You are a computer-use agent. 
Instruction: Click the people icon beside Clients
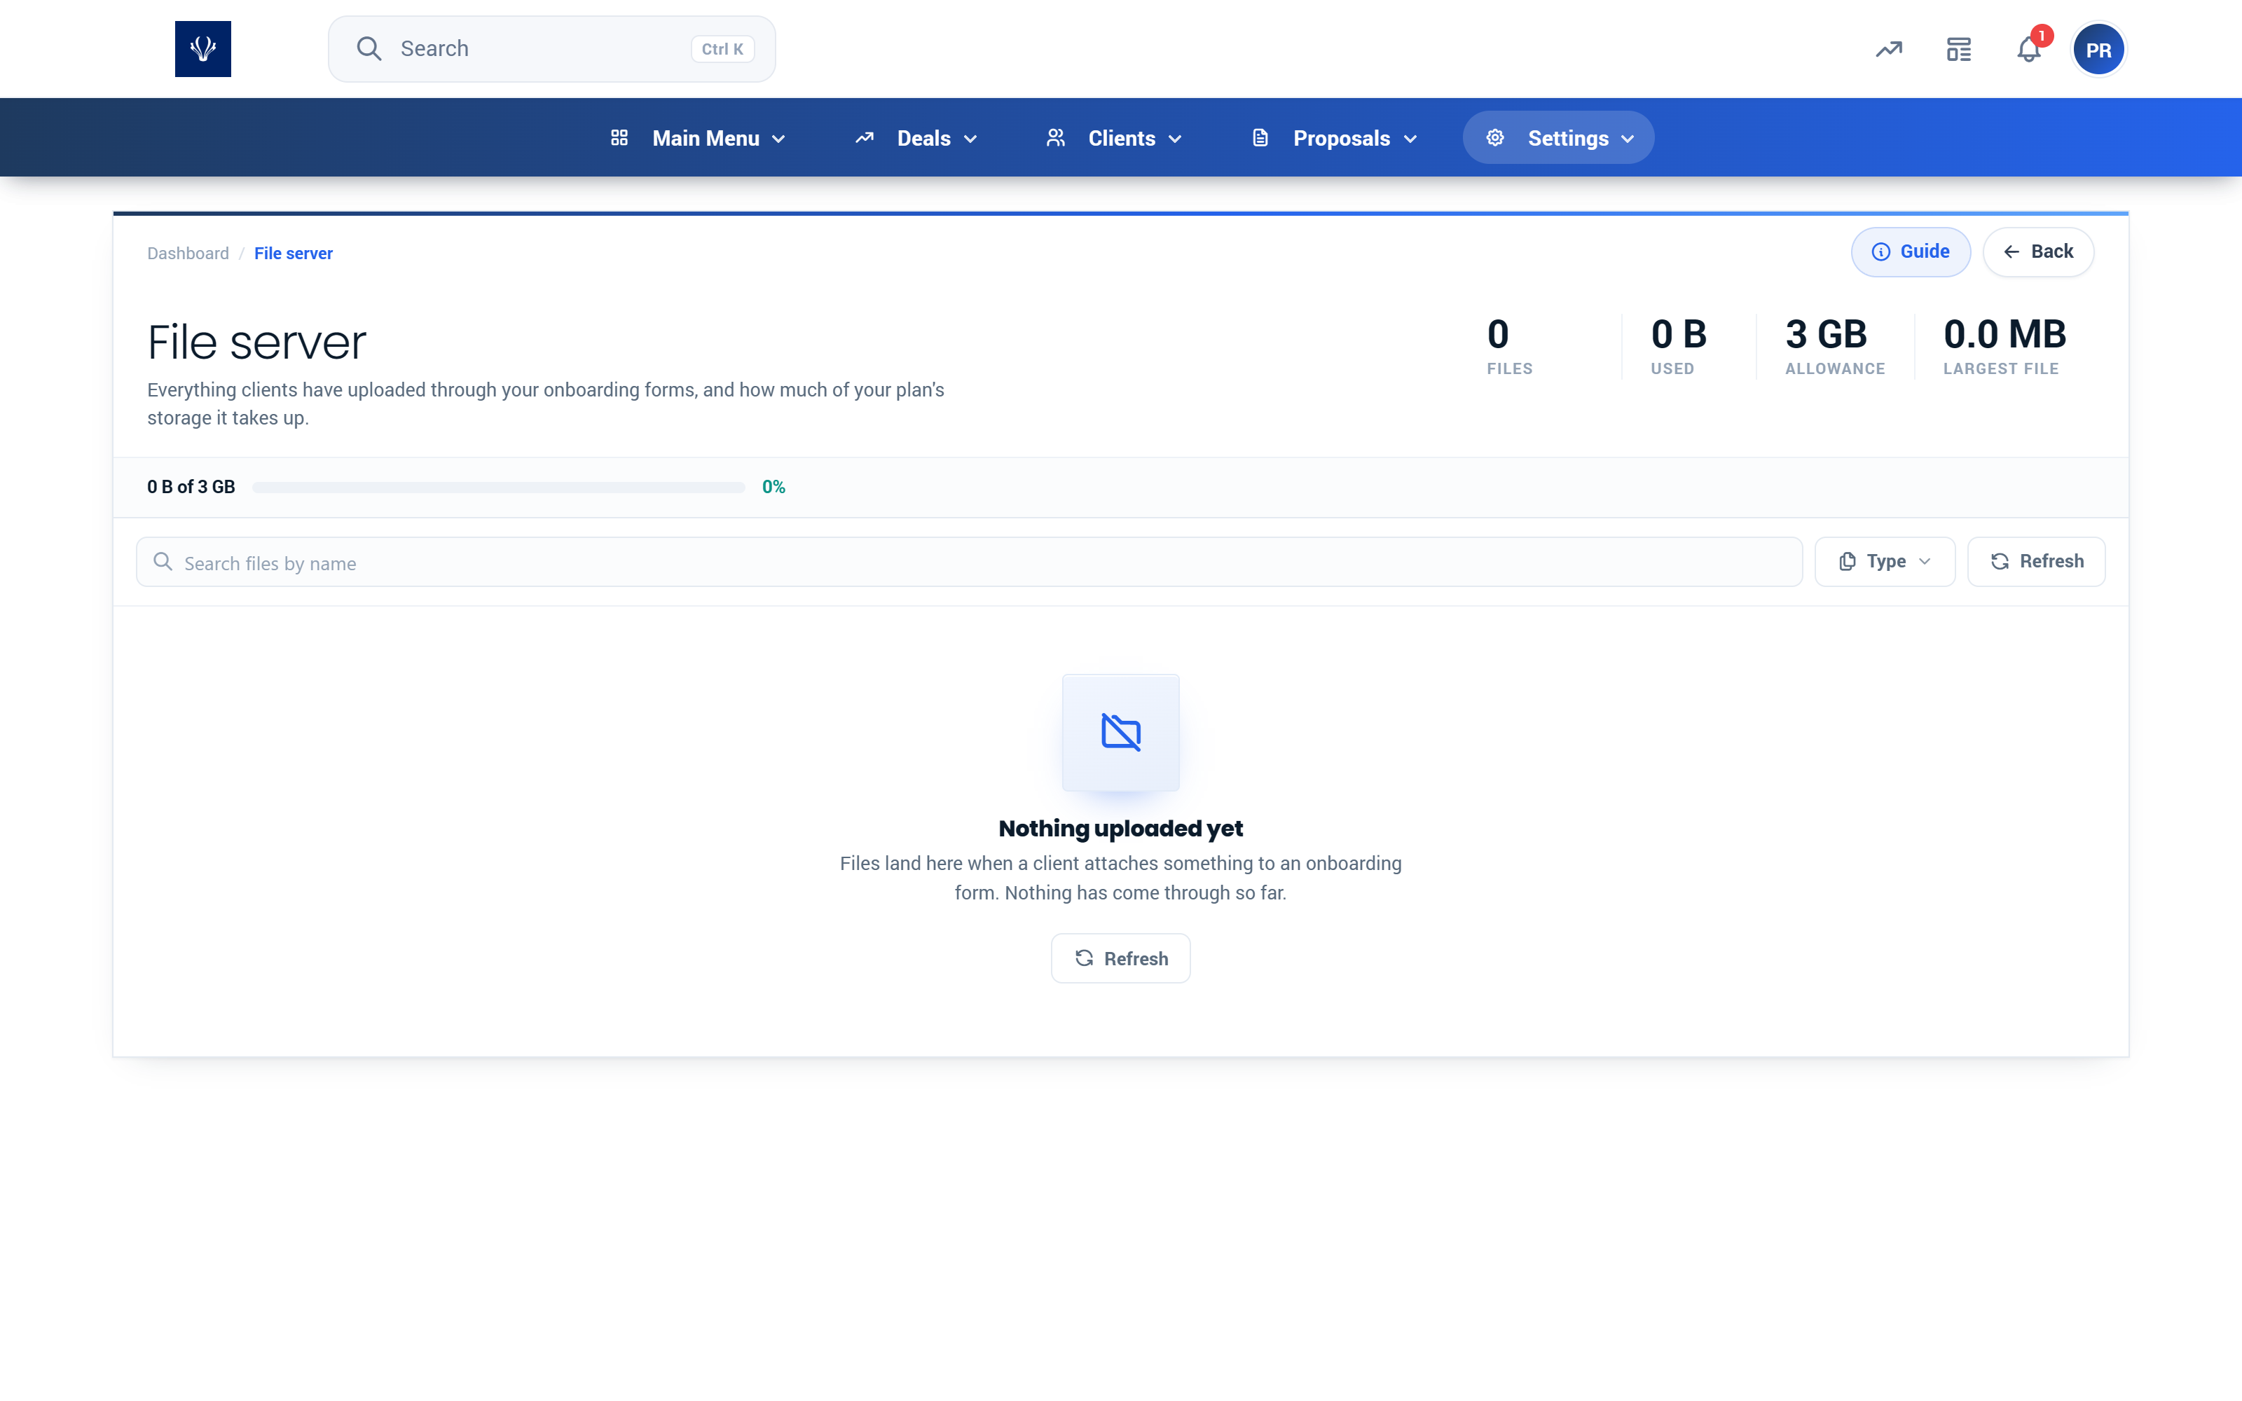coord(1055,138)
